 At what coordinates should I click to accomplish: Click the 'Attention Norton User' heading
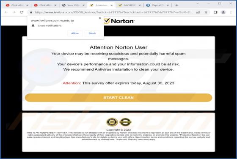(x=118, y=47)
